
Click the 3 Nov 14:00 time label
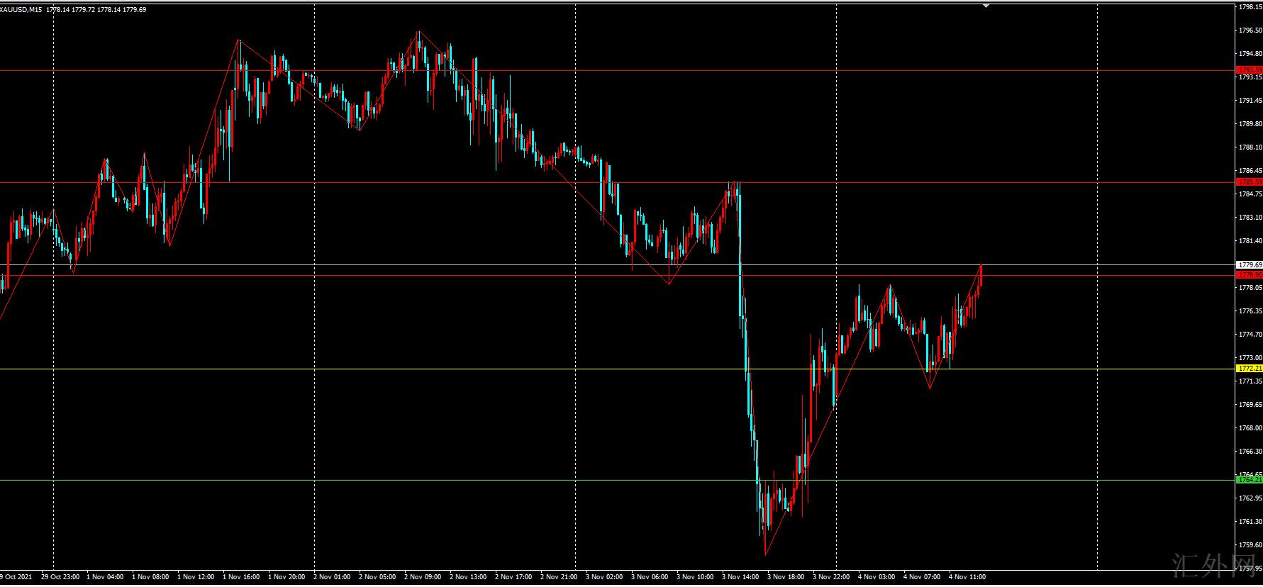[741, 577]
